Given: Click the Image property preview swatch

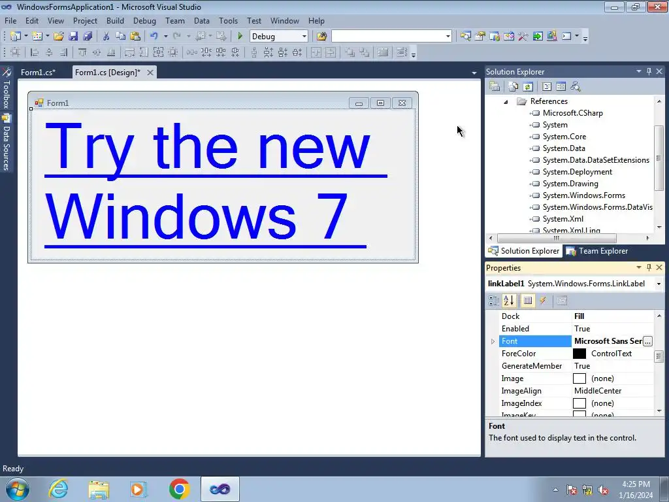Looking at the screenshot, I should point(579,378).
